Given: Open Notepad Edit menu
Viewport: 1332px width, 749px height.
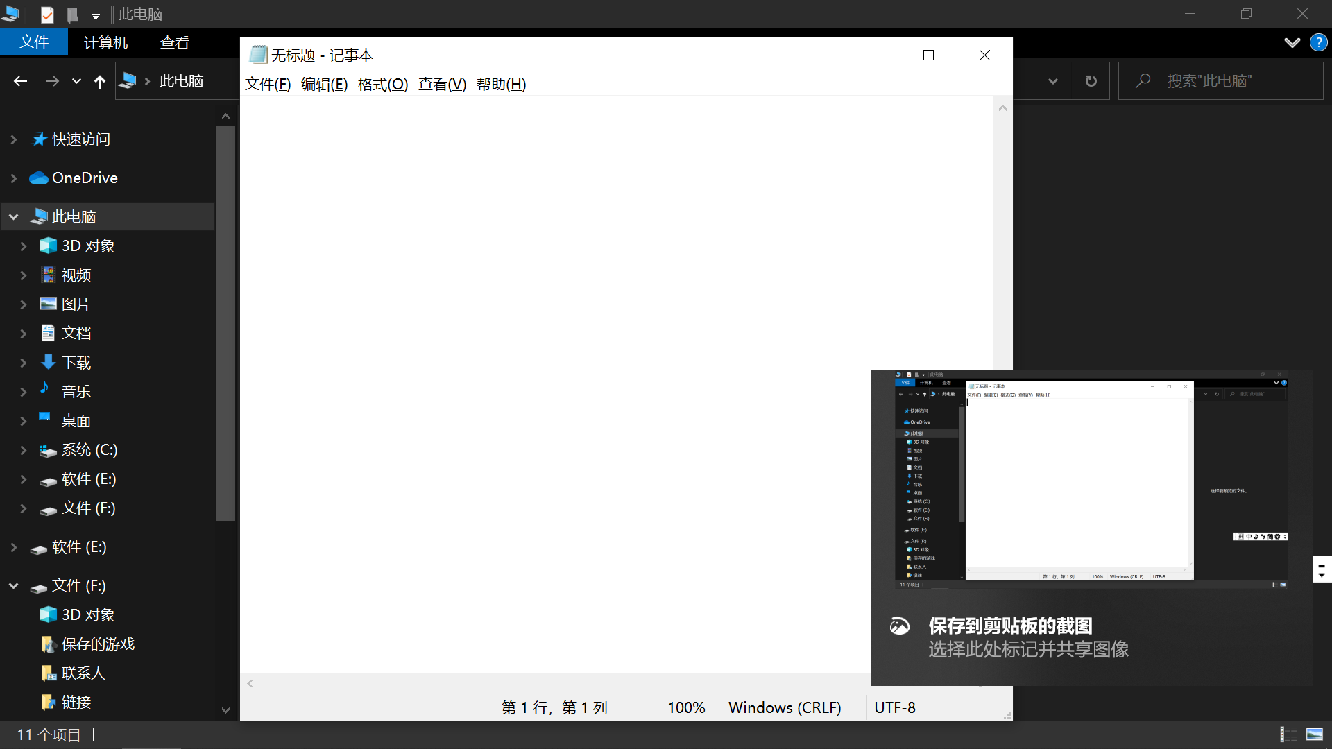Looking at the screenshot, I should (x=324, y=85).
